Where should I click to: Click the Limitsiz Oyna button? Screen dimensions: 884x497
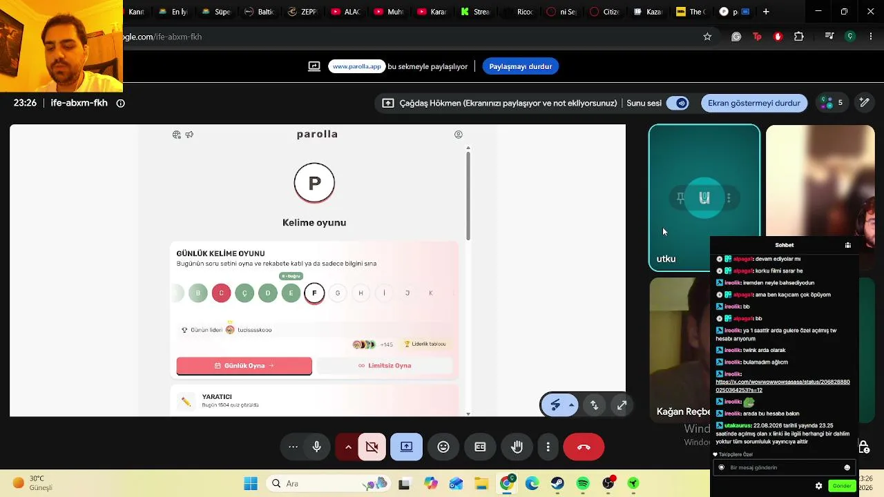point(385,366)
